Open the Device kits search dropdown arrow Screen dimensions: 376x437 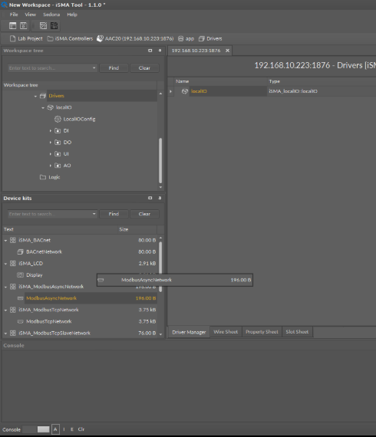(x=94, y=214)
